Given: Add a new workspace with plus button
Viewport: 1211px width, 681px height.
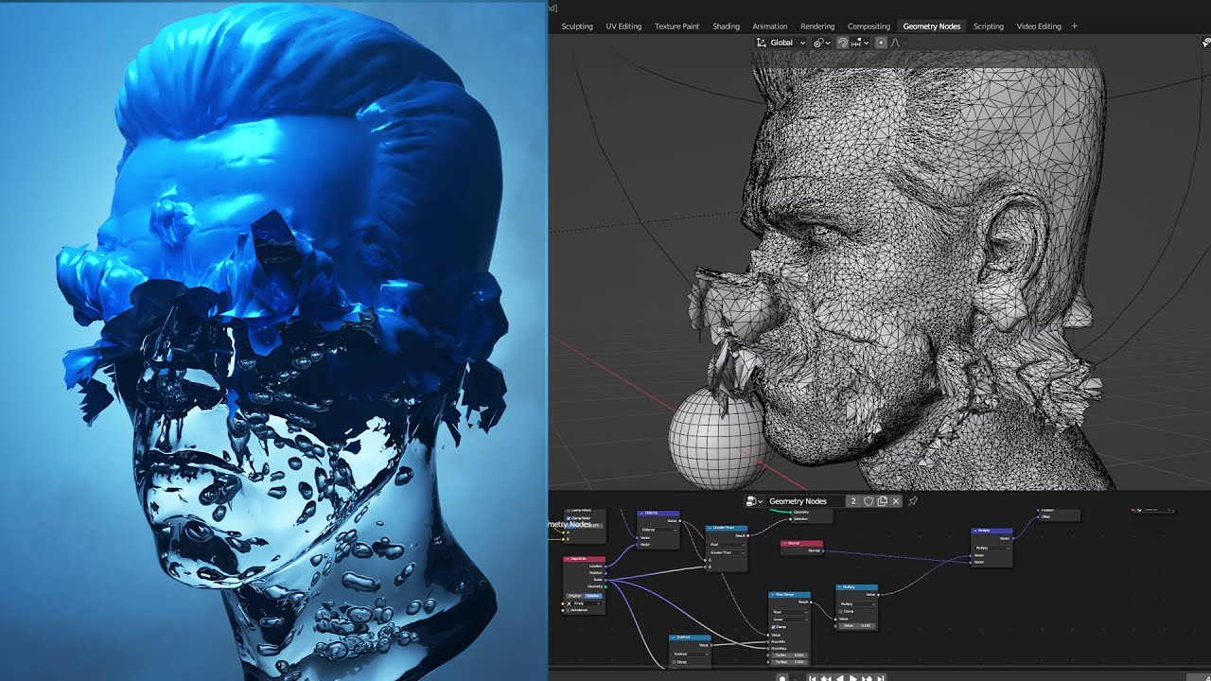Looking at the screenshot, I should (1074, 26).
